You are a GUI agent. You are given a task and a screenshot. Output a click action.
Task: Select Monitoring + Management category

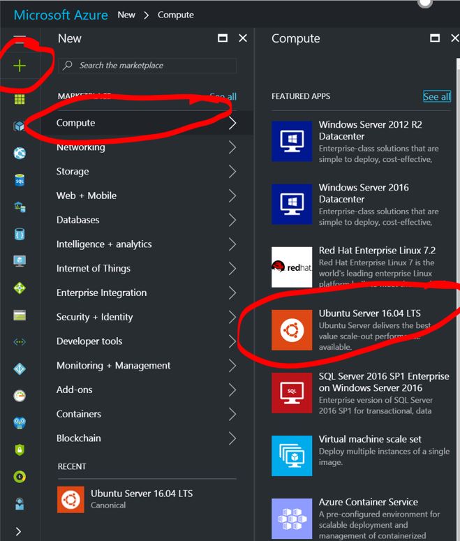(147, 365)
